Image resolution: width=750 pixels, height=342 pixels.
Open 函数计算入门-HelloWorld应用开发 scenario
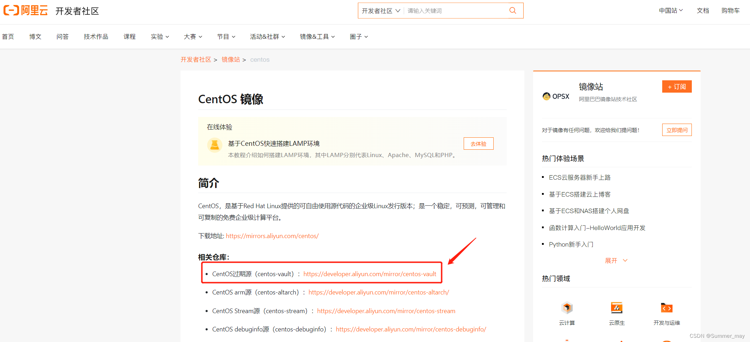click(597, 228)
